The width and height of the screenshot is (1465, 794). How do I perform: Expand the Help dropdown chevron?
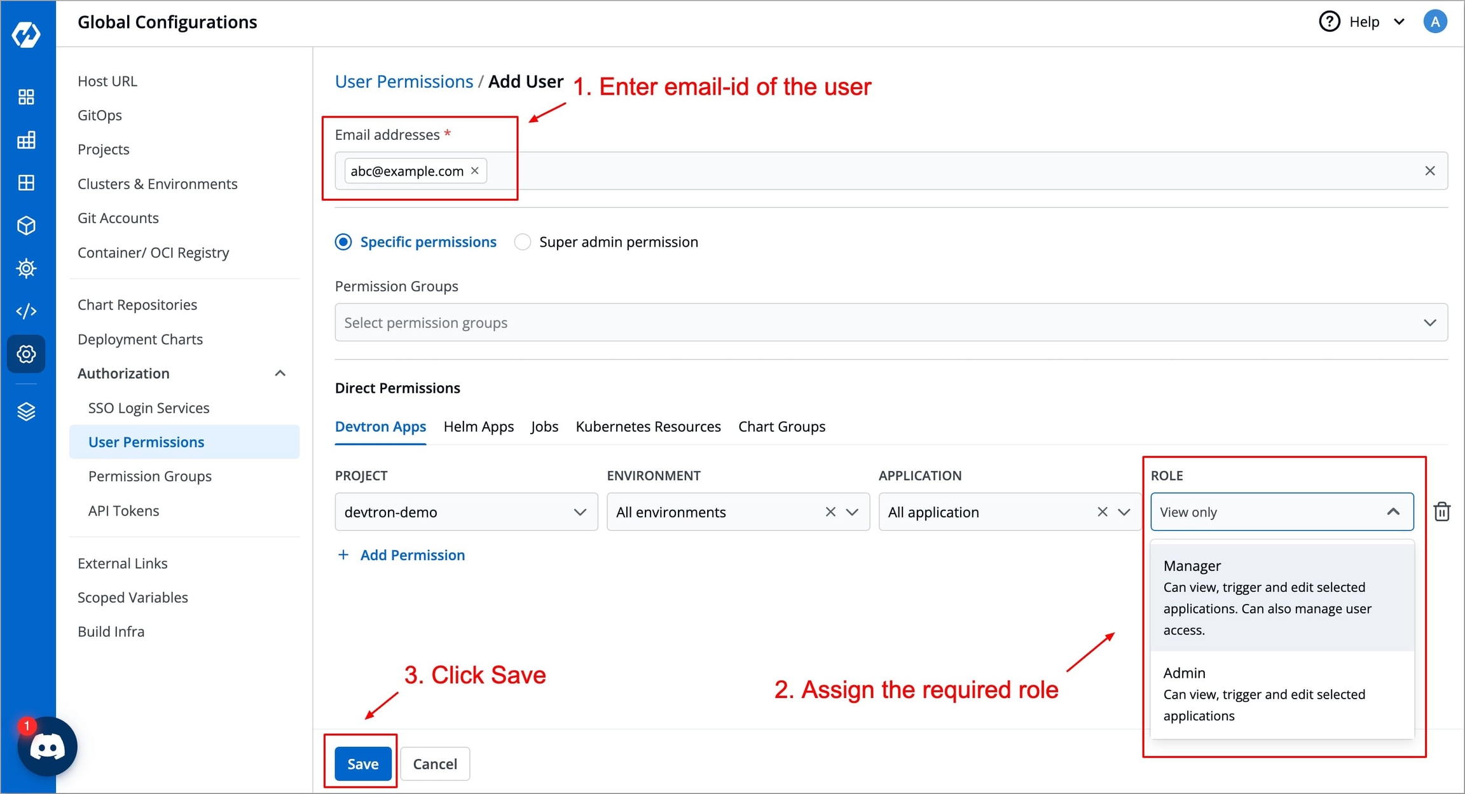point(1399,22)
